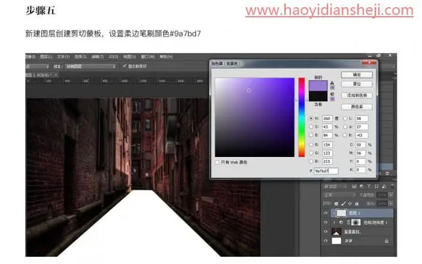The height and width of the screenshot is (264, 422).
Task: Open the 3D menu
Action: tap(113, 57)
